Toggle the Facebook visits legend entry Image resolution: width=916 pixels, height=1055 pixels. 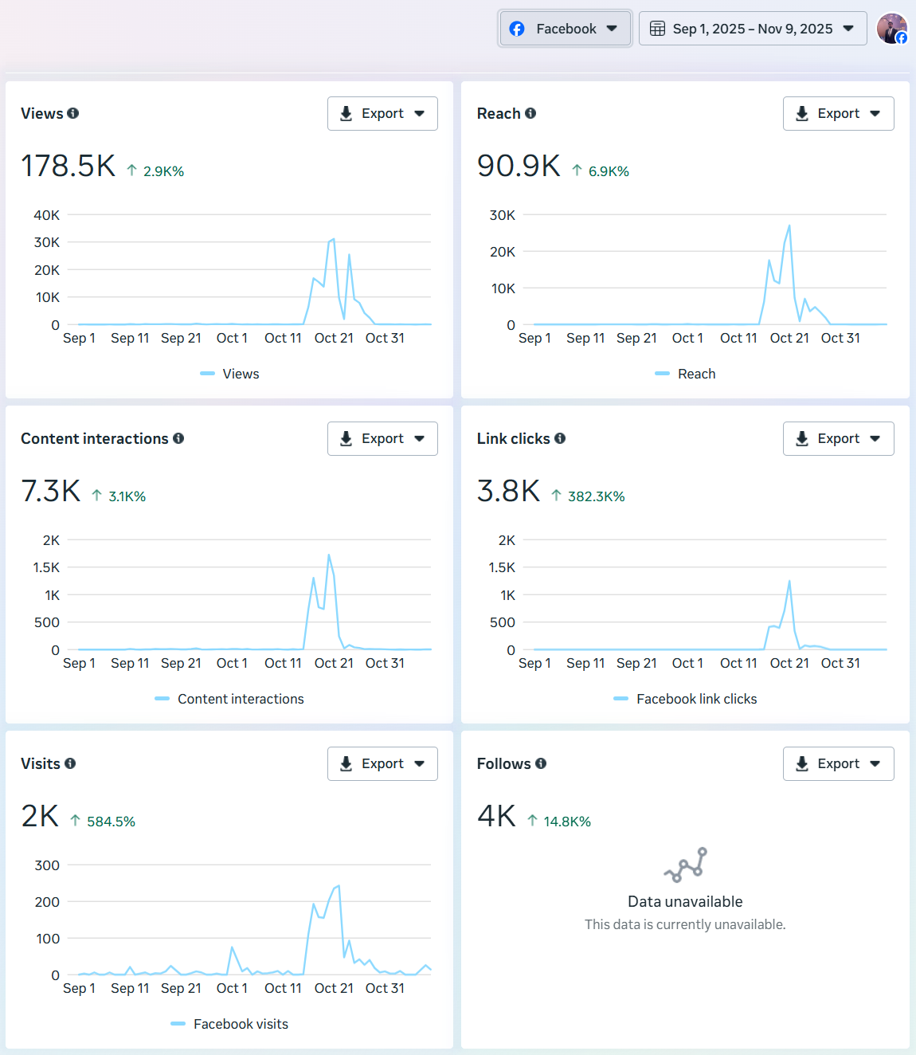click(x=229, y=1023)
